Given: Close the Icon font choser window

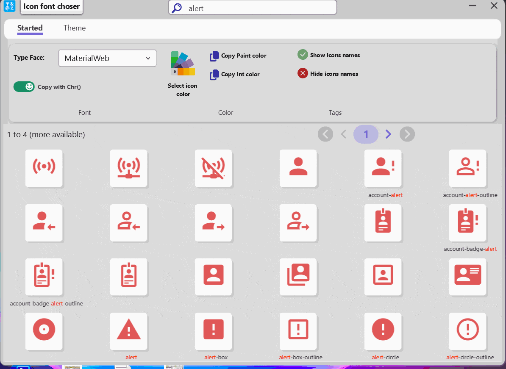Looking at the screenshot, I should [x=494, y=6].
